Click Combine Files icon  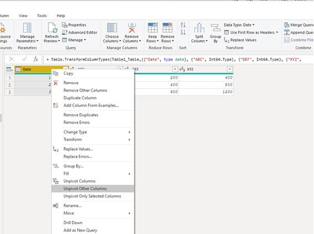[287, 40]
